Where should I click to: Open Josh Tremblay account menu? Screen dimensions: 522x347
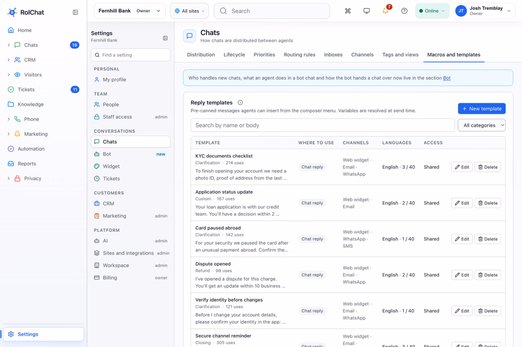(484, 11)
